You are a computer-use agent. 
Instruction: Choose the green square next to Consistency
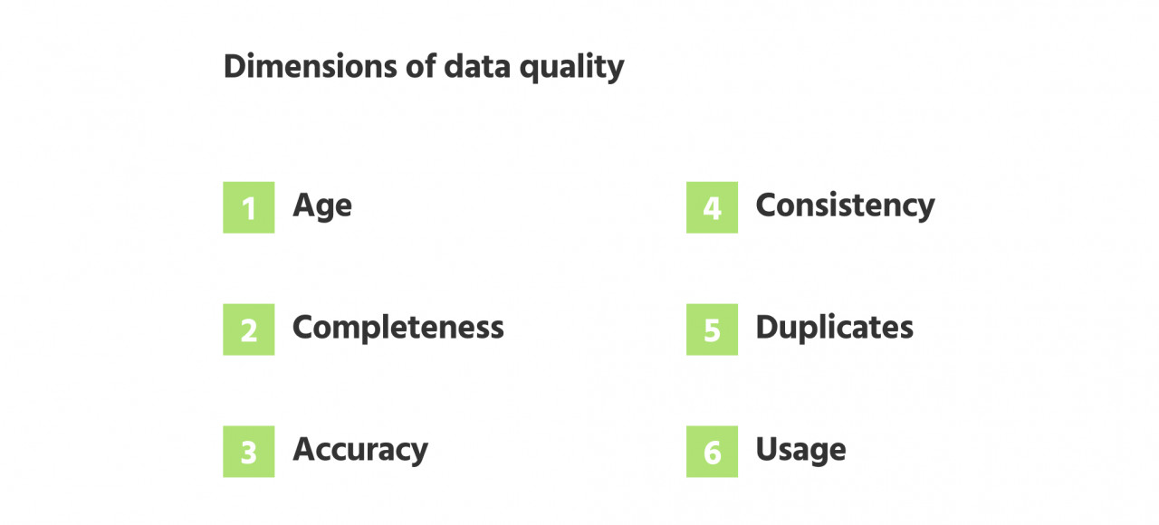[x=712, y=207]
